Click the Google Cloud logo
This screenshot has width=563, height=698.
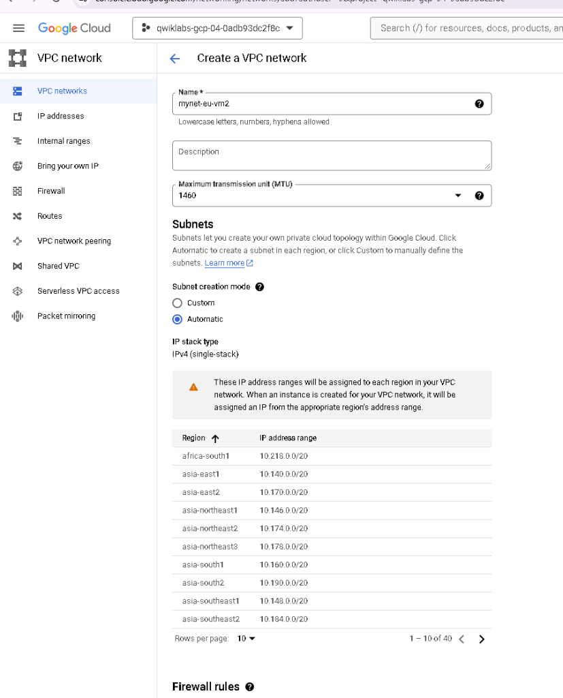[x=74, y=28]
